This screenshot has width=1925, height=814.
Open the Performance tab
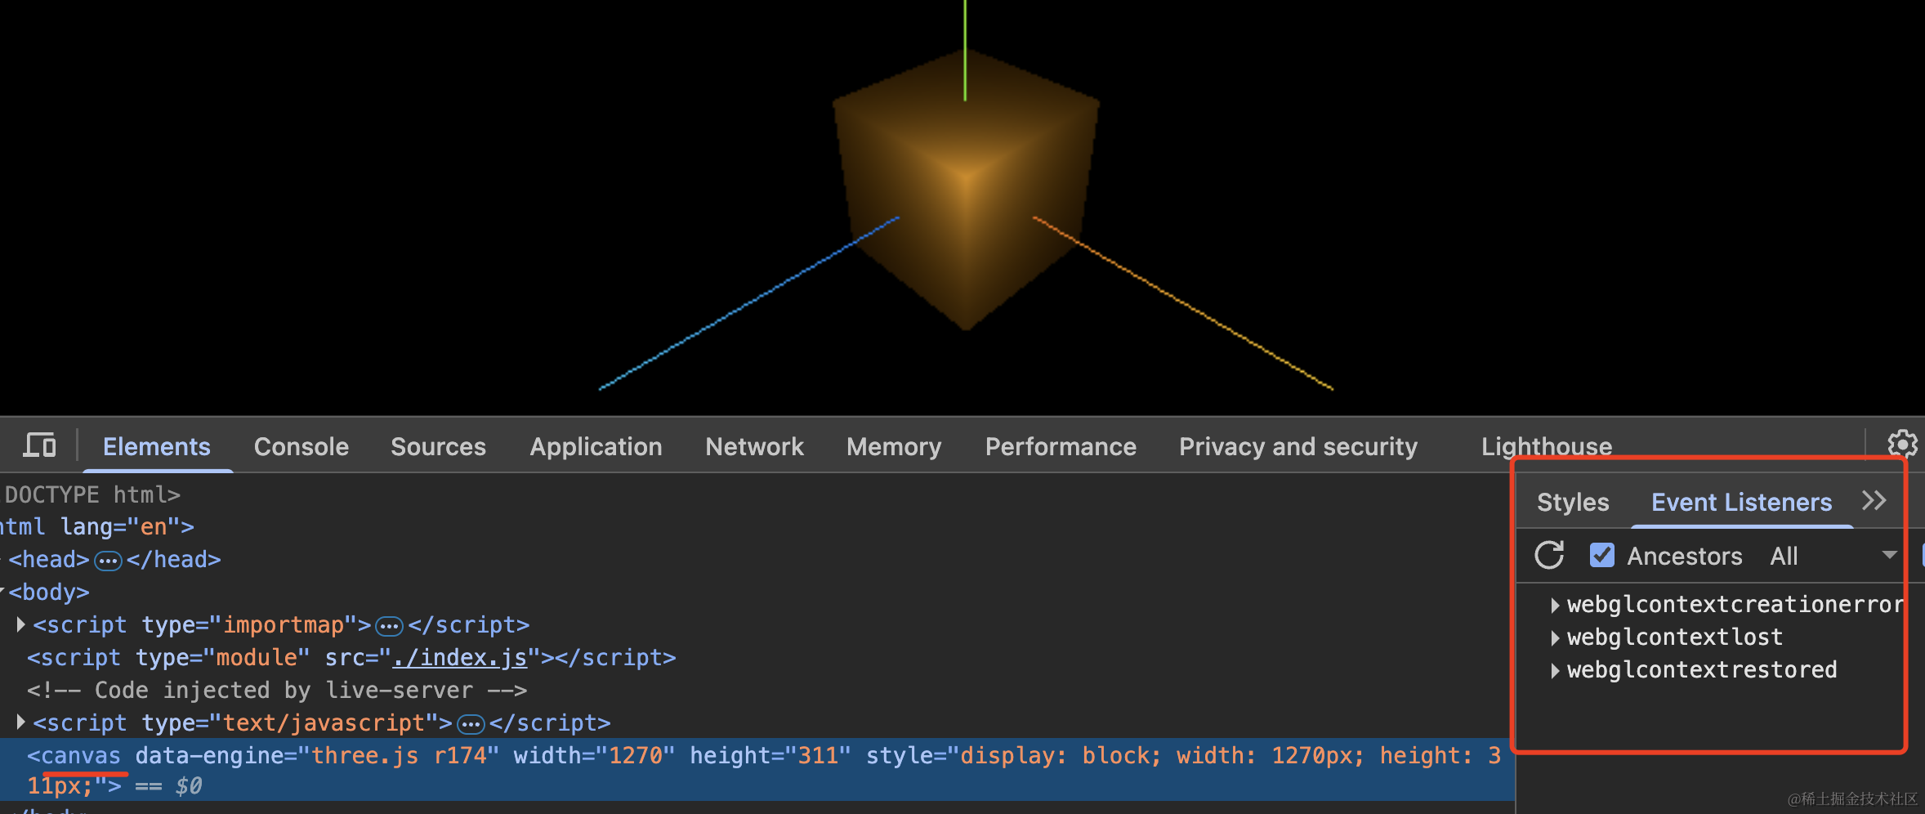[1061, 446]
